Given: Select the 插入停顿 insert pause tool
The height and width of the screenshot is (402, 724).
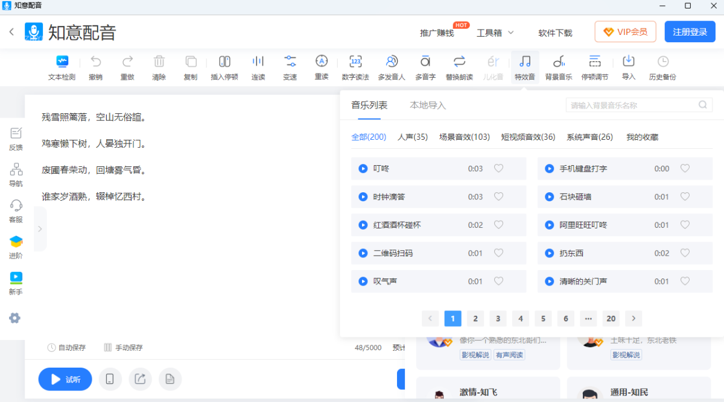Looking at the screenshot, I should coord(224,61).
